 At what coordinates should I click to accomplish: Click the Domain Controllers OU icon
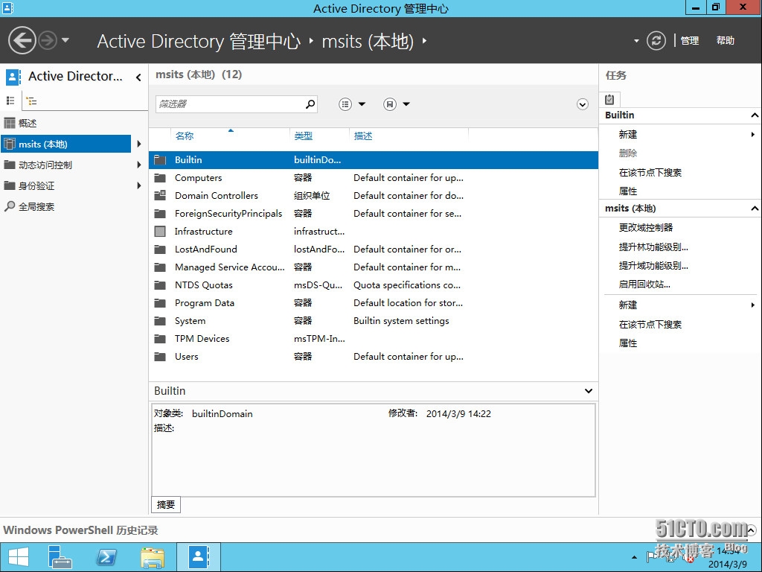pos(160,196)
